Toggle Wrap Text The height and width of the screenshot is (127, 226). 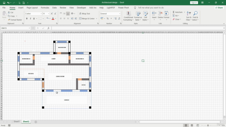click(x=85, y=13)
